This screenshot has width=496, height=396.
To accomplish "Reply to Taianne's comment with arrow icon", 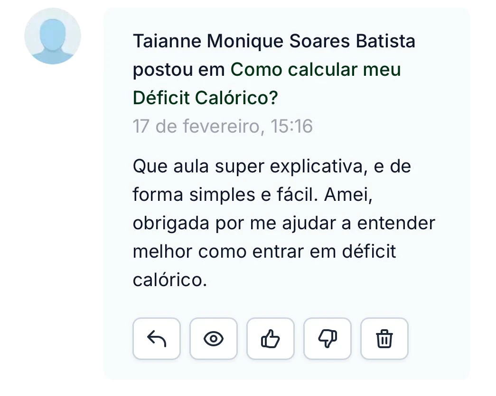I will point(156,339).
